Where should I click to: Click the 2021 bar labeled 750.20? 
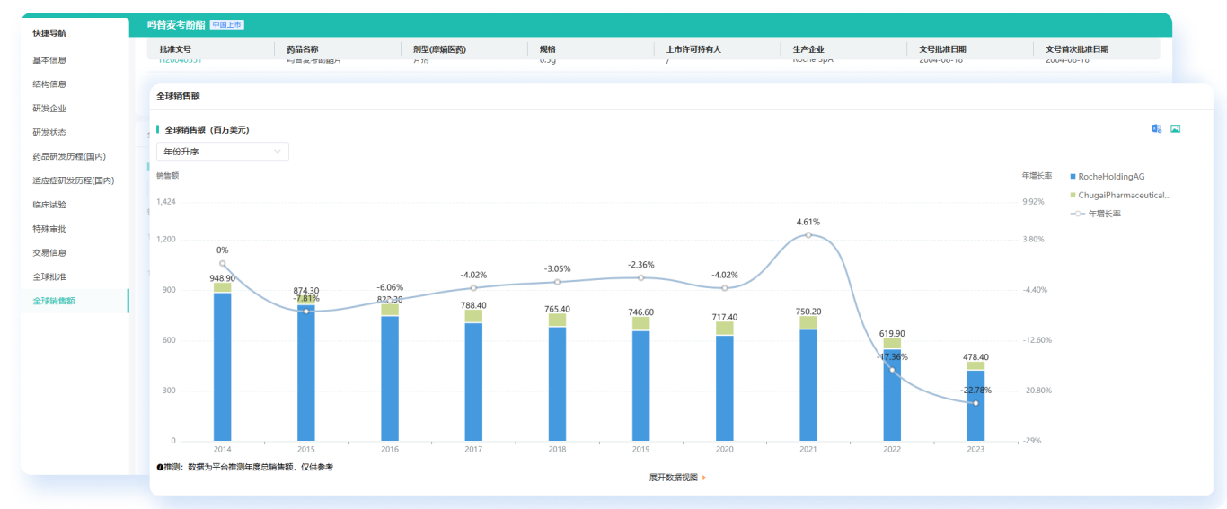coord(808,378)
